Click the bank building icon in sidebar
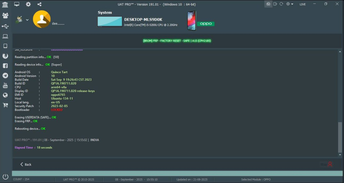Viewport: 344px width, 183px height. tap(5, 5)
